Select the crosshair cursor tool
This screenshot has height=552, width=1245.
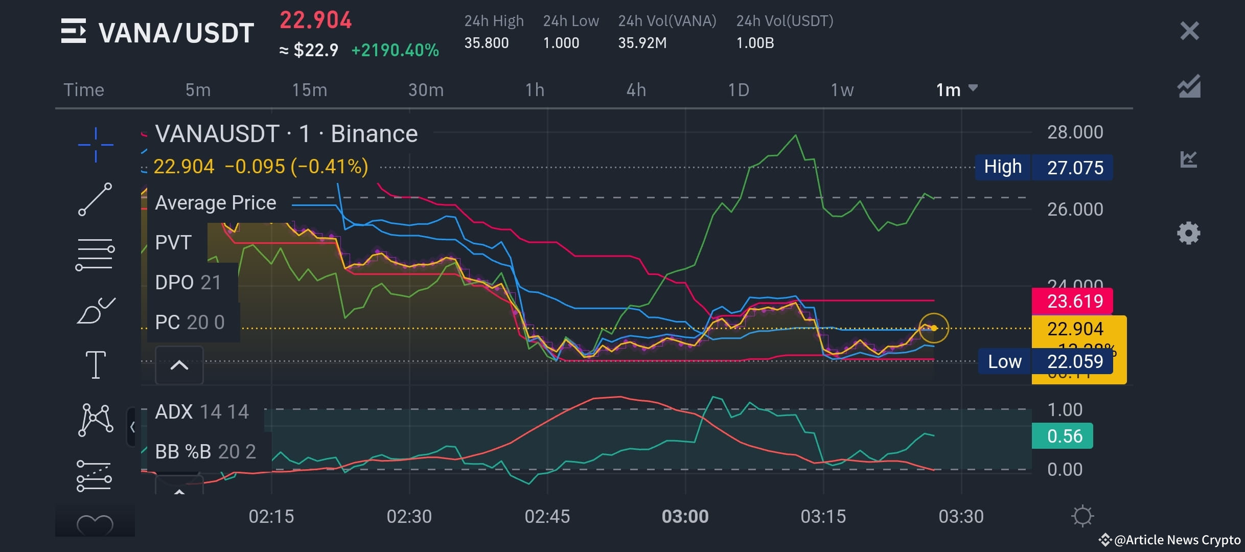tap(95, 145)
